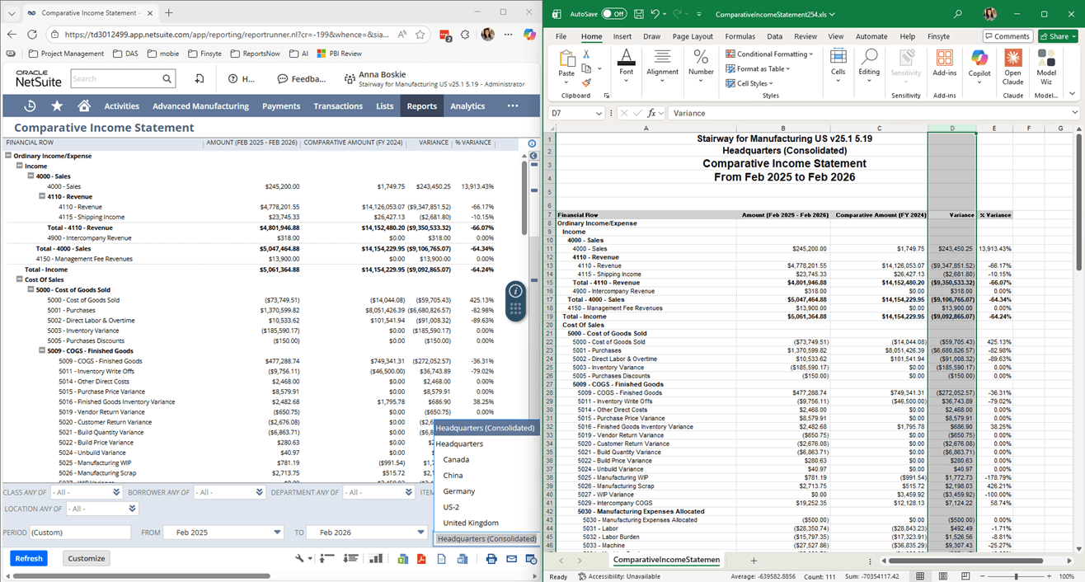
Task: Toggle Excel AutoSave switch
Action: [613, 14]
